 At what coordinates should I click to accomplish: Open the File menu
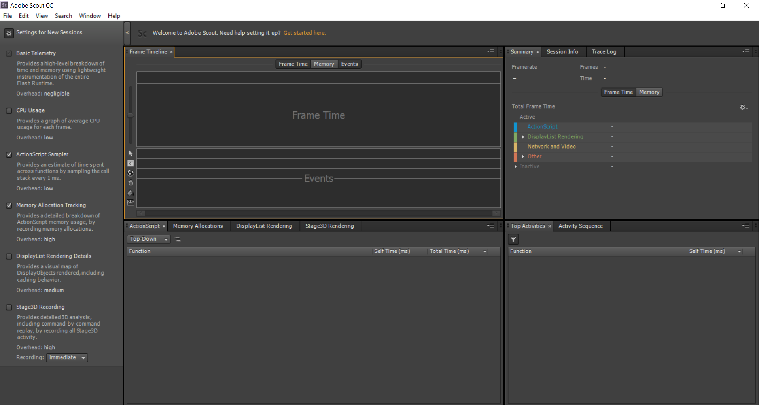tap(8, 16)
